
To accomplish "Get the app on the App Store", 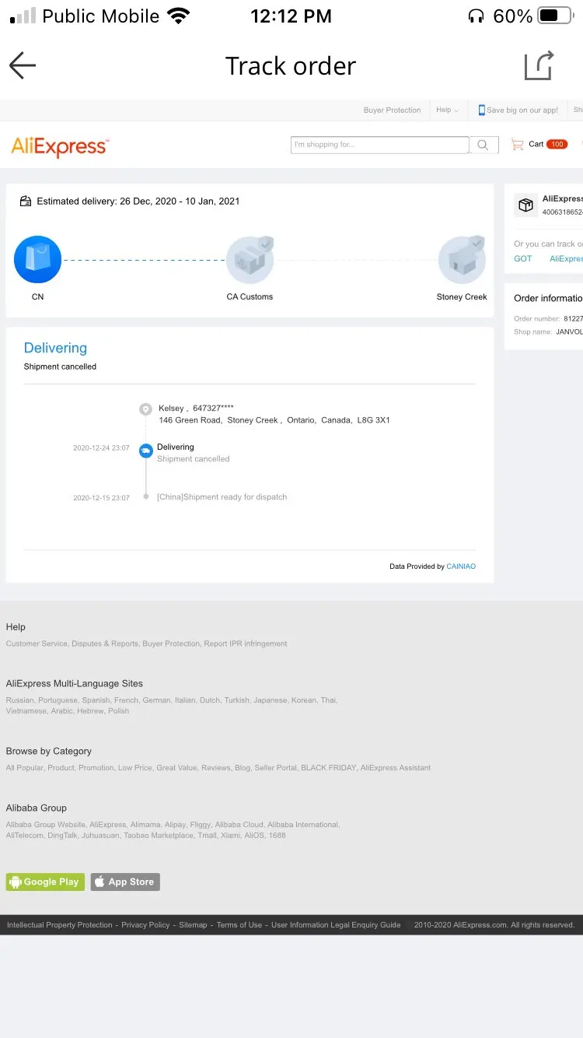I will click(x=125, y=882).
